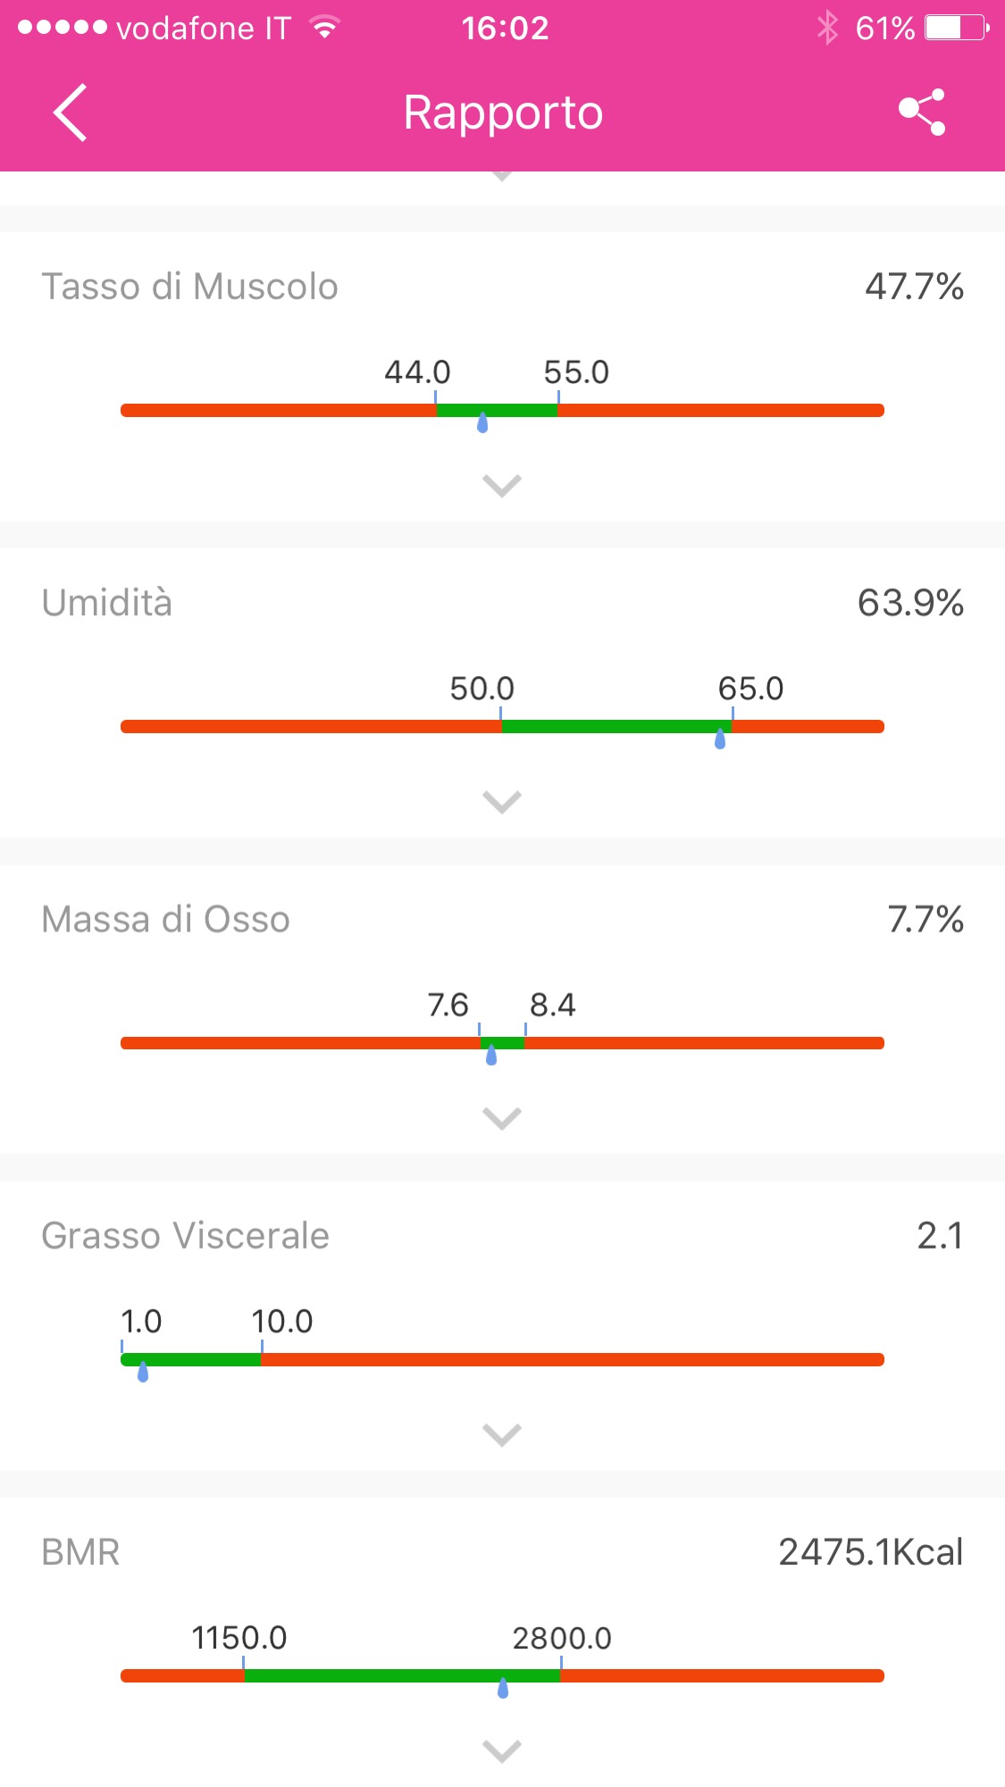This screenshot has height=1787, width=1005.
Task: Tap the 63.9% Umidità value
Action: [909, 603]
